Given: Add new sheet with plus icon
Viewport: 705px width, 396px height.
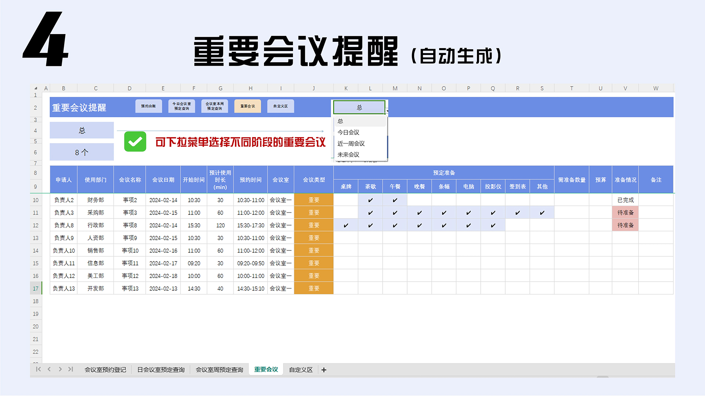Looking at the screenshot, I should tap(324, 370).
